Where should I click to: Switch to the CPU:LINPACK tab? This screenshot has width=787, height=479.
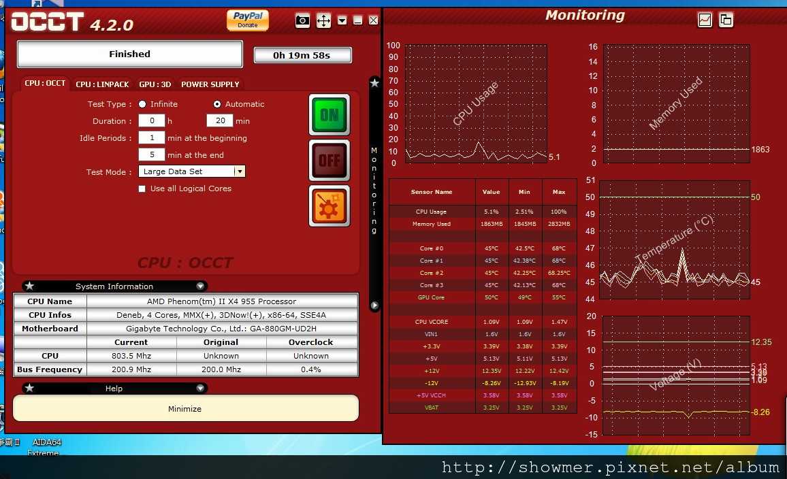[102, 84]
